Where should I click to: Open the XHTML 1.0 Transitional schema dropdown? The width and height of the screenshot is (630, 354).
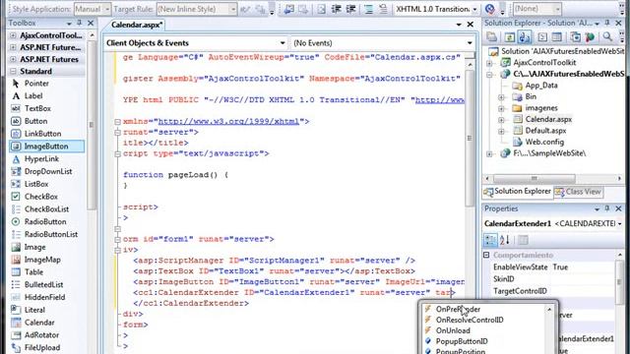point(474,9)
